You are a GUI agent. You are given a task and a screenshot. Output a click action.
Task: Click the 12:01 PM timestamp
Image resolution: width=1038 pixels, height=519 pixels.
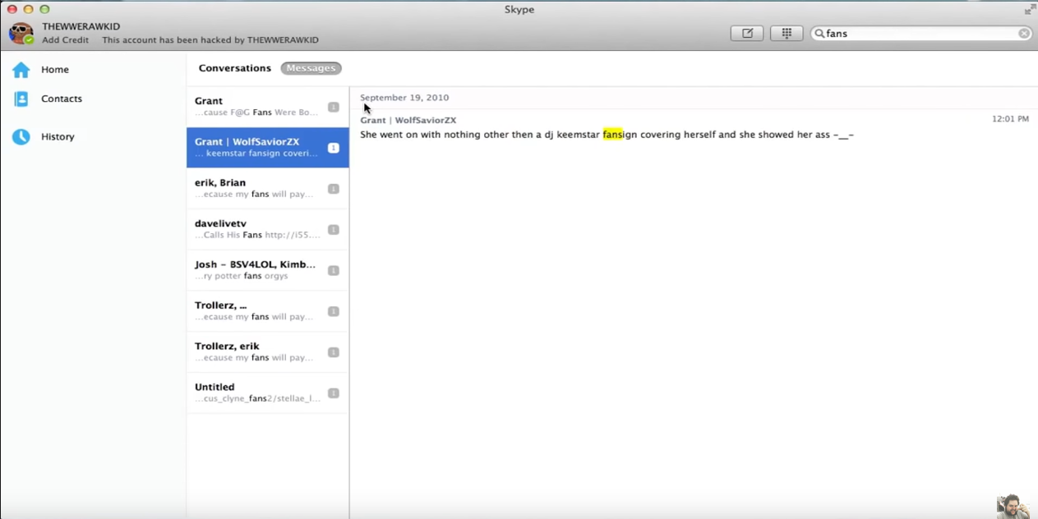coord(1010,119)
